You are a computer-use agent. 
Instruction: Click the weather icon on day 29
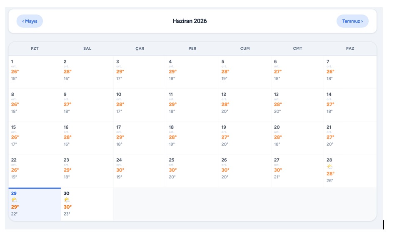[14, 200]
